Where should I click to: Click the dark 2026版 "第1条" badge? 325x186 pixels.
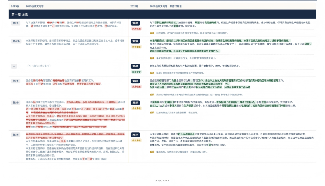coord(135,23)
